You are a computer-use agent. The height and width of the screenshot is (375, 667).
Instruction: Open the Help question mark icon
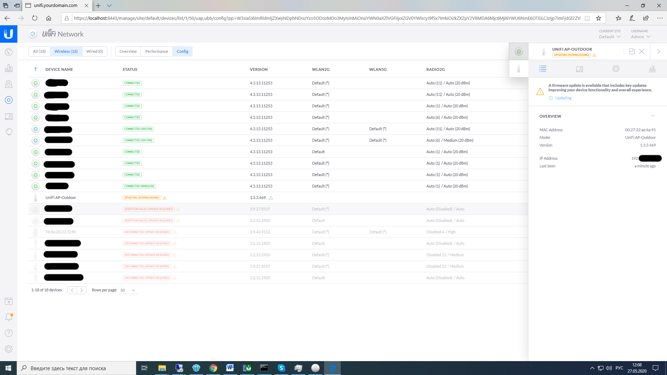coord(9,333)
